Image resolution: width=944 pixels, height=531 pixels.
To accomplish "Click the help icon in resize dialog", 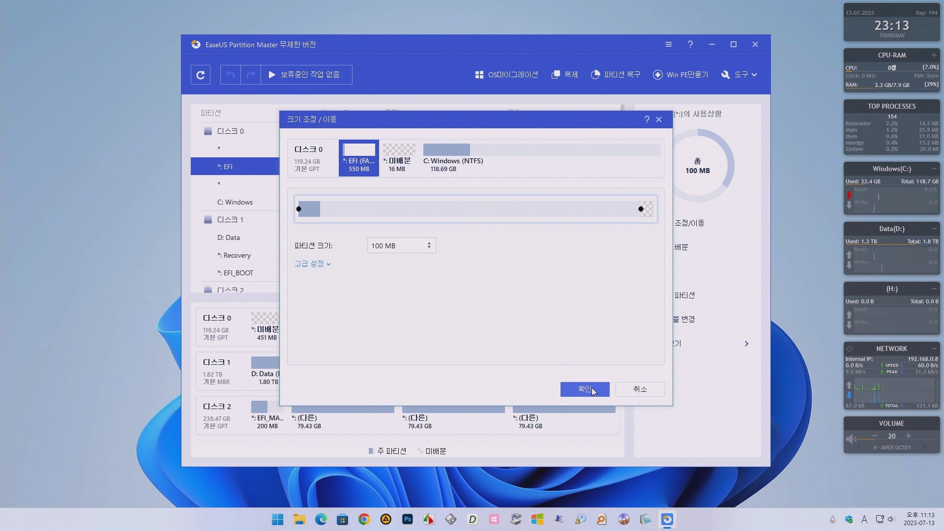I will (647, 119).
